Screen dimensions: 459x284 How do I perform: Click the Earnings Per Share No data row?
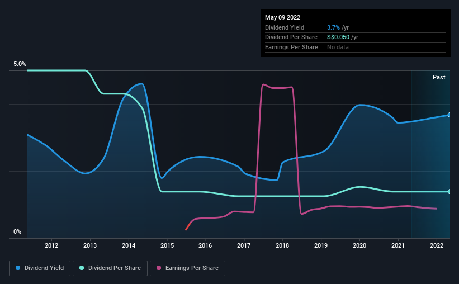pyautogui.click(x=356, y=47)
